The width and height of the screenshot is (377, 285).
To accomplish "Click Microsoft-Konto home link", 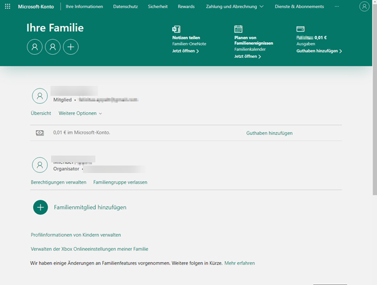I will (36, 6).
